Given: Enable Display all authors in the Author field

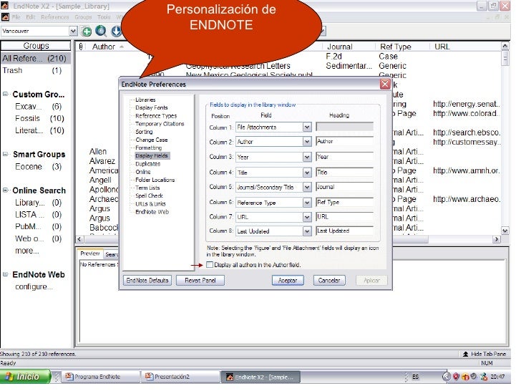Looking at the screenshot, I should (210, 265).
